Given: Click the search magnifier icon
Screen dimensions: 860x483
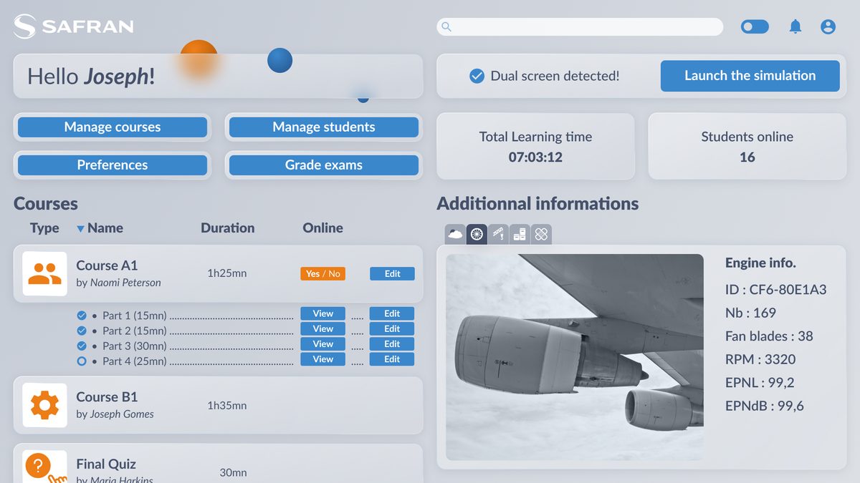Looking at the screenshot, I should point(446,27).
